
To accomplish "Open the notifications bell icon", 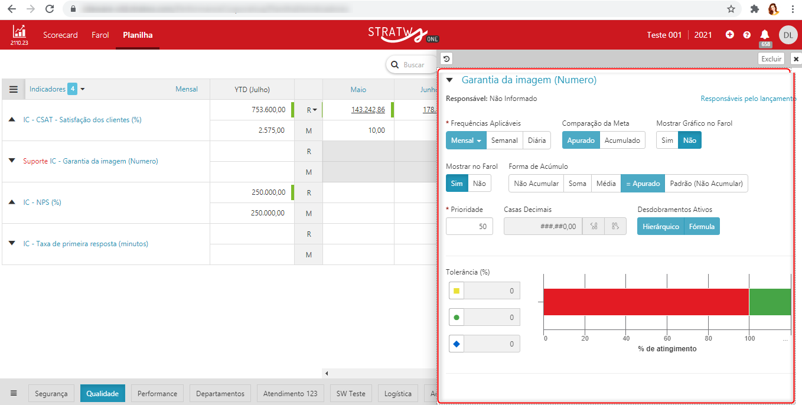I will 765,35.
